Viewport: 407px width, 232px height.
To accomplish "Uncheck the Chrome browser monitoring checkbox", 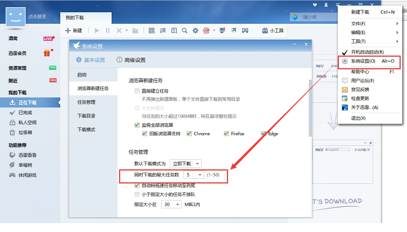I will (x=189, y=134).
